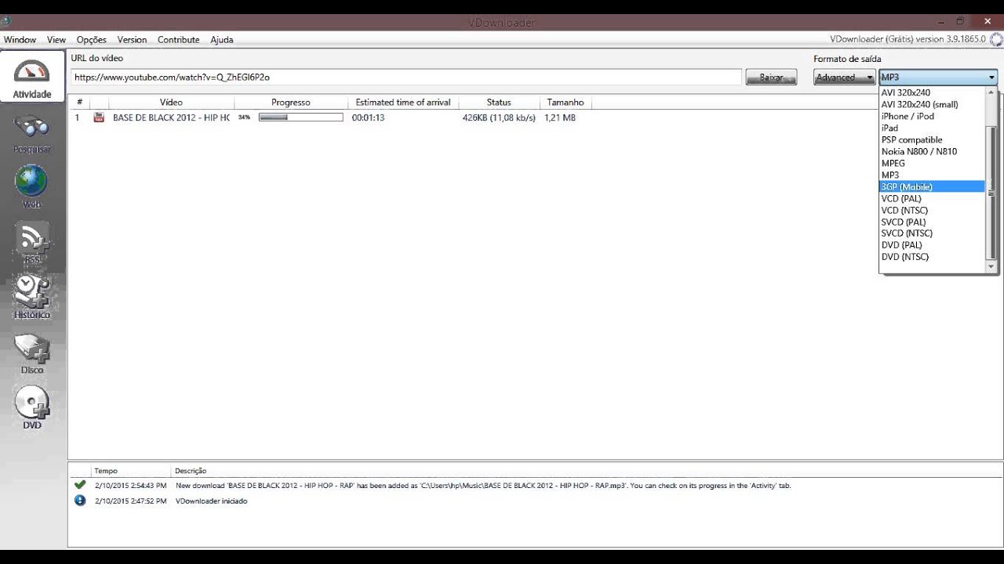Select 3GP (Mobile) highlighted option
This screenshot has width=1004, height=564.
point(932,186)
